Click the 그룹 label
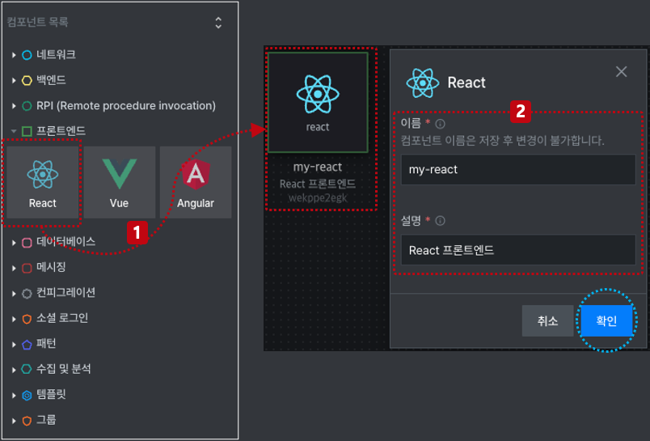The image size is (650, 441). click(46, 420)
